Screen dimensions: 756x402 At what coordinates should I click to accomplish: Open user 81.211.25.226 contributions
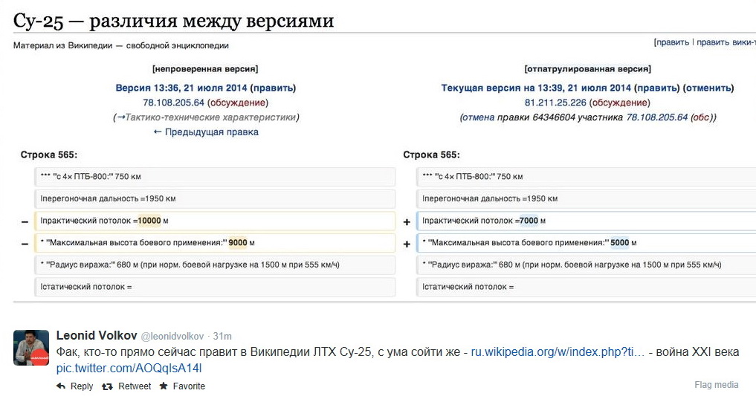[555, 103]
